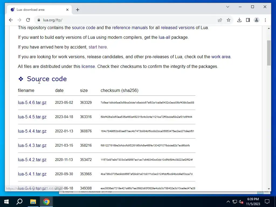Select the Lua: download area tab
The image size is (276, 207).
click(39, 10)
